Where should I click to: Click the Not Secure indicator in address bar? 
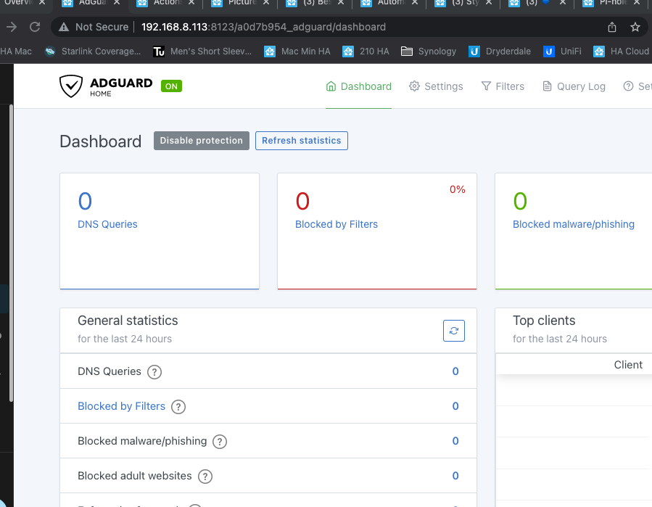click(92, 26)
